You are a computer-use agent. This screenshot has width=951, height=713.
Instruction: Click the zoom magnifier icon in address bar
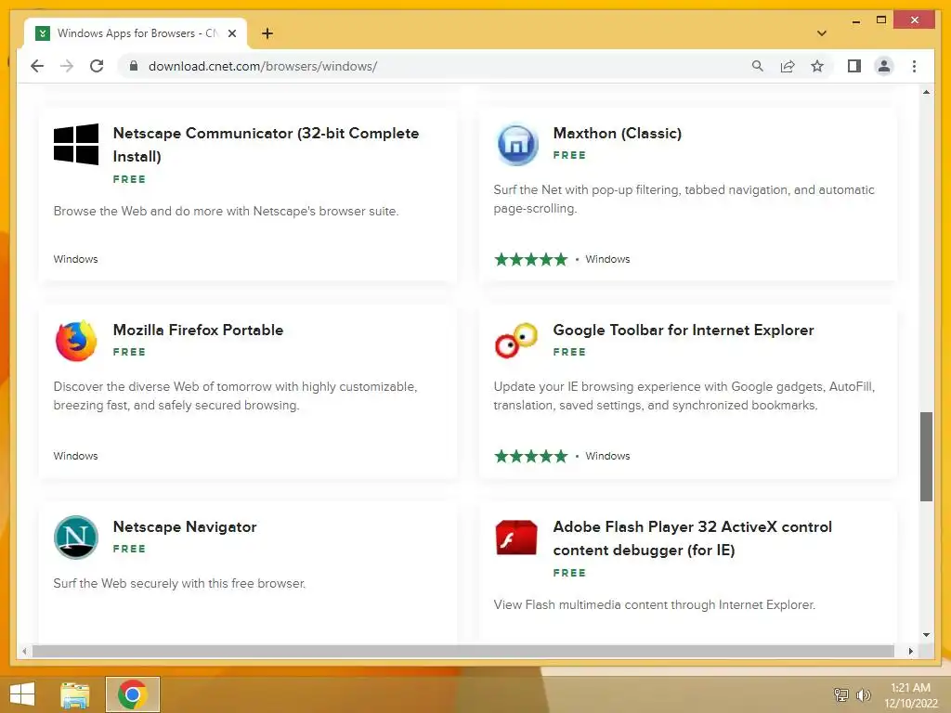(x=758, y=66)
